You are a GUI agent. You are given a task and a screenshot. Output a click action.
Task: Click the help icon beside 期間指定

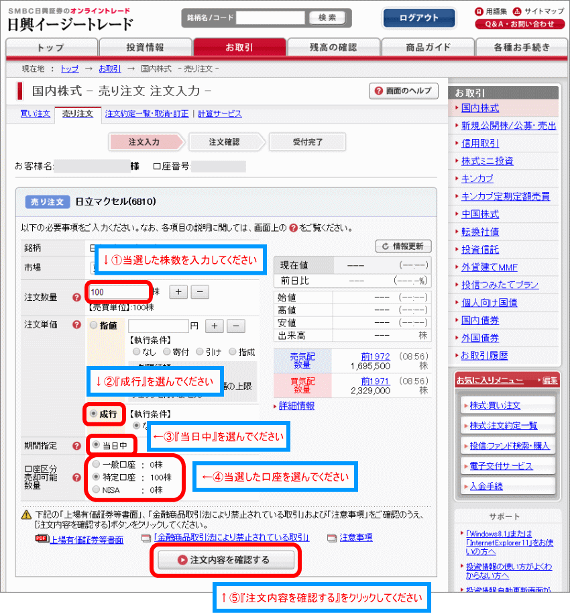[x=76, y=446]
